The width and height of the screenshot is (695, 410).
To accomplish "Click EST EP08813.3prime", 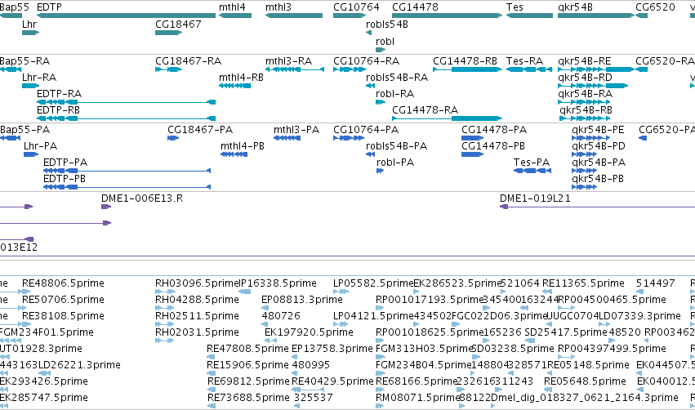I will click(265, 308).
